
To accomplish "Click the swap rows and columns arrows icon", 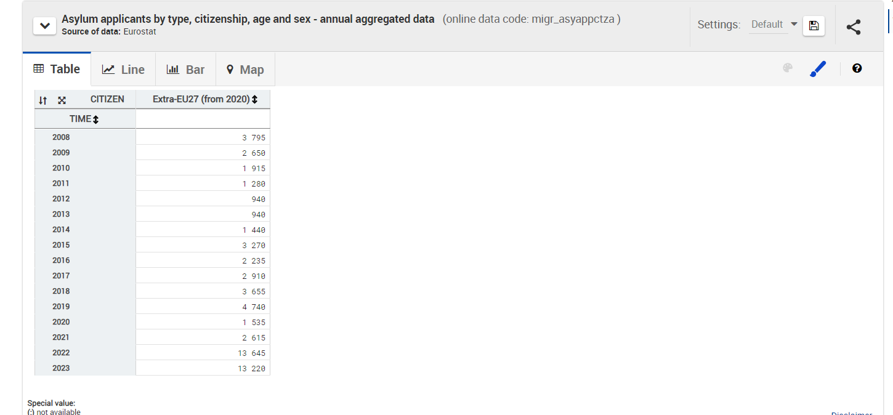I will 42,100.
